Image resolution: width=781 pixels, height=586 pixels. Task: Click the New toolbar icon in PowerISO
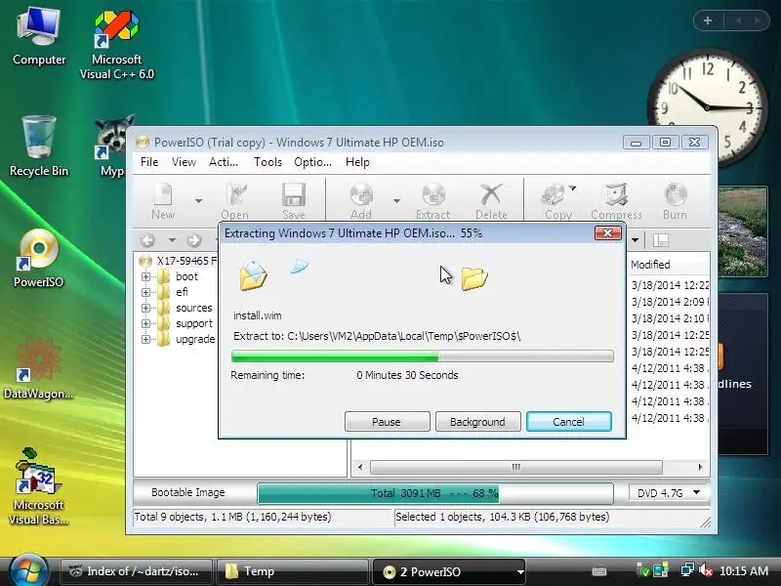coord(163,201)
